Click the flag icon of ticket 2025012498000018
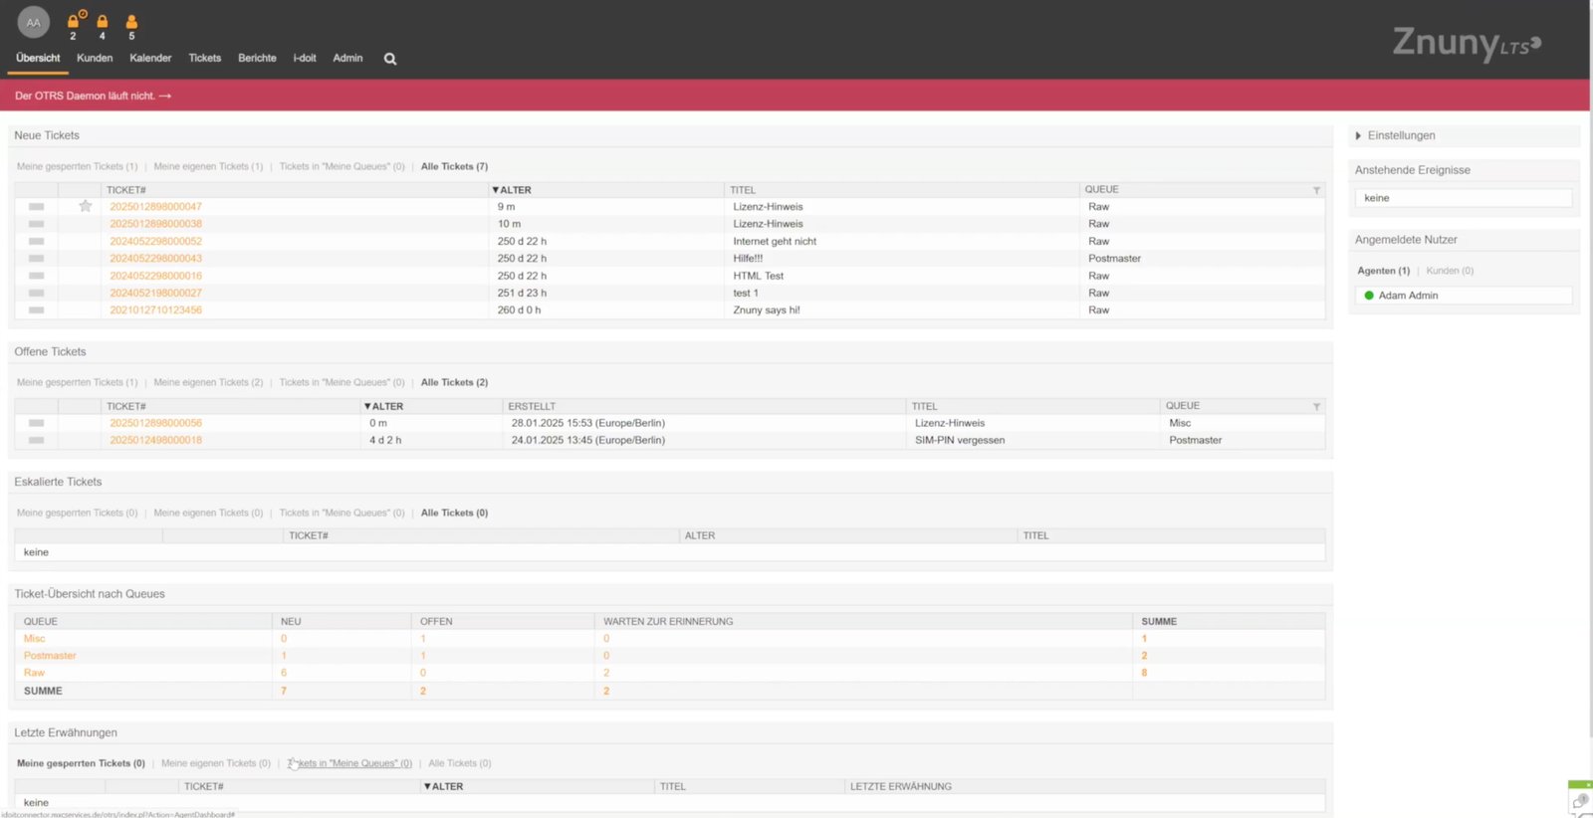The height and width of the screenshot is (818, 1593). tap(37, 440)
